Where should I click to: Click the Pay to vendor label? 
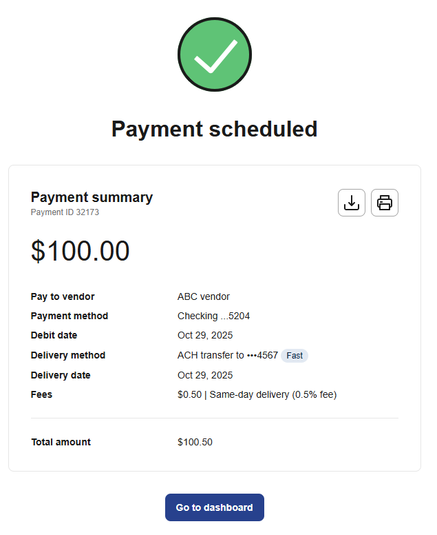(x=63, y=296)
